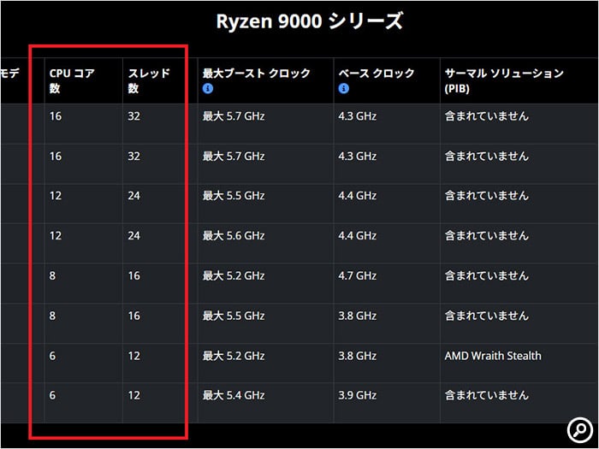
Task: Click 含まれていません in the 4.7 GHz row
Action: [487, 275]
